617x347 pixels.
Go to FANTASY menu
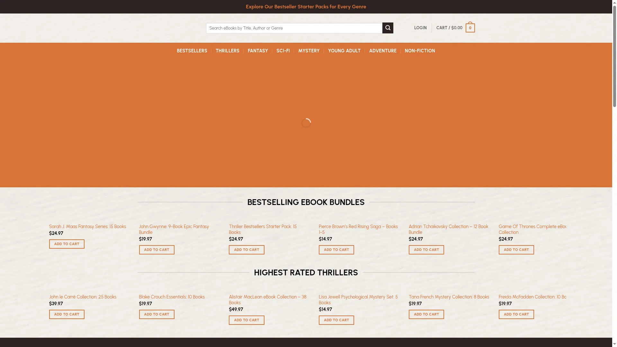[258, 51]
